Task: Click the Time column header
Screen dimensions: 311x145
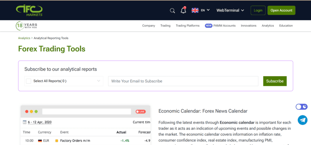Action: click(x=26, y=132)
